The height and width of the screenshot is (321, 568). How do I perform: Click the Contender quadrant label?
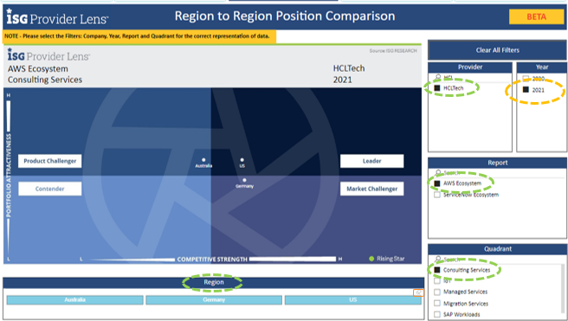[50, 189]
